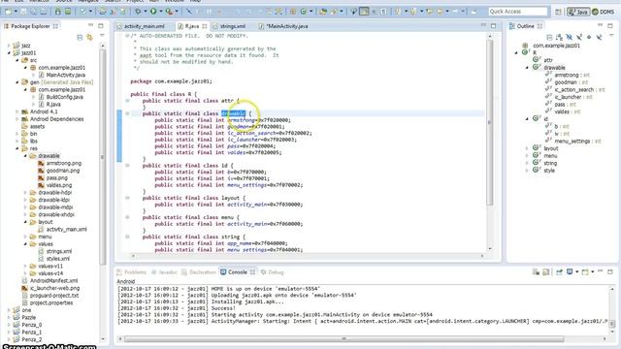621x349 pixels.
Task: Click the Run green play button
Action: click(x=153, y=12)
